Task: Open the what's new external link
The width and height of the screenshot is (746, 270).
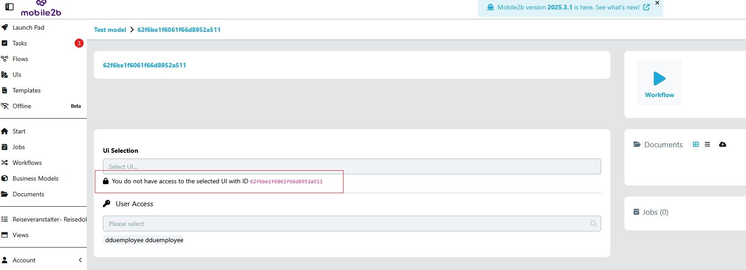Action: tap(646, 7)
